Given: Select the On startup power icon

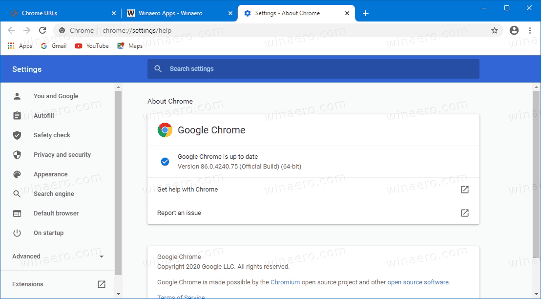Looking at the screenshot, I should 18,233.
